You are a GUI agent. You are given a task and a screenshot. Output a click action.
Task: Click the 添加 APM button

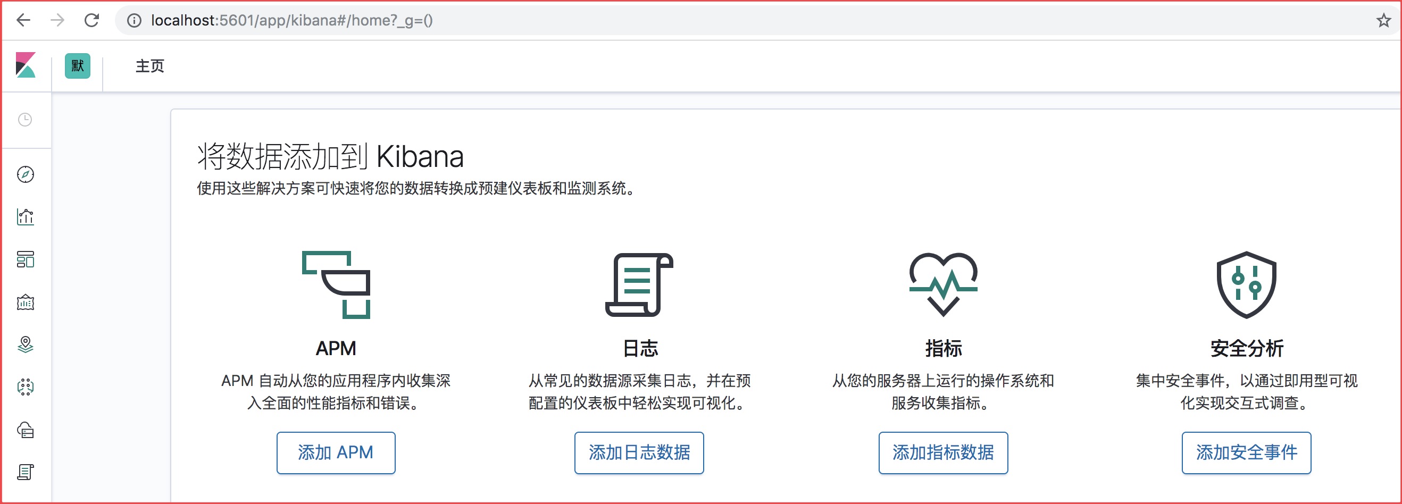coord(336,453)
